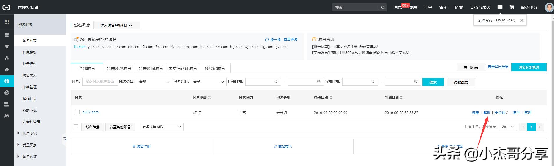Image resolution: width=554 pixels, height=166 pixels.
Task: Open the Cloud Shell terminal icon
Action: (x=500, y=7)
